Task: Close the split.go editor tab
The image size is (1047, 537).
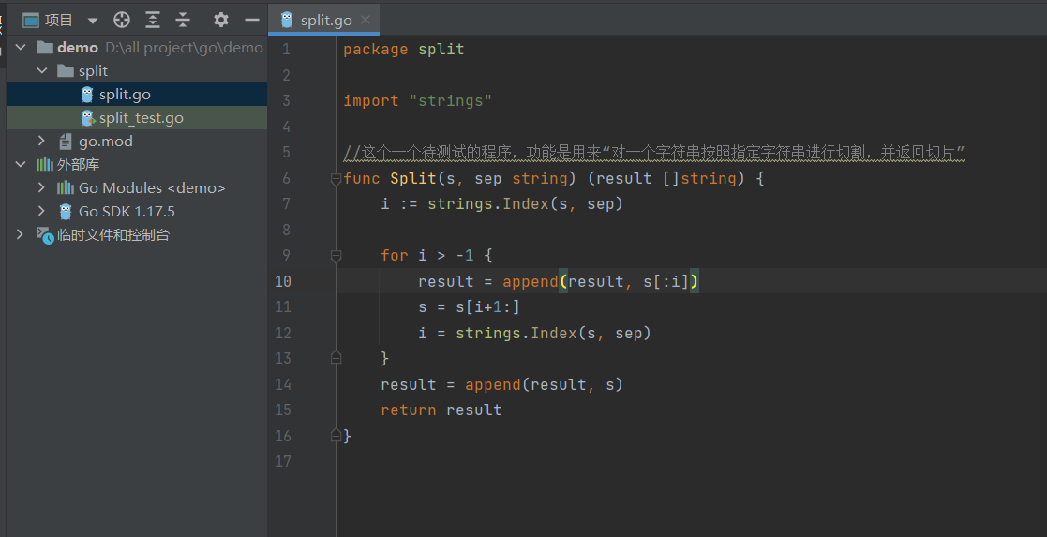Action: [366, 20]
